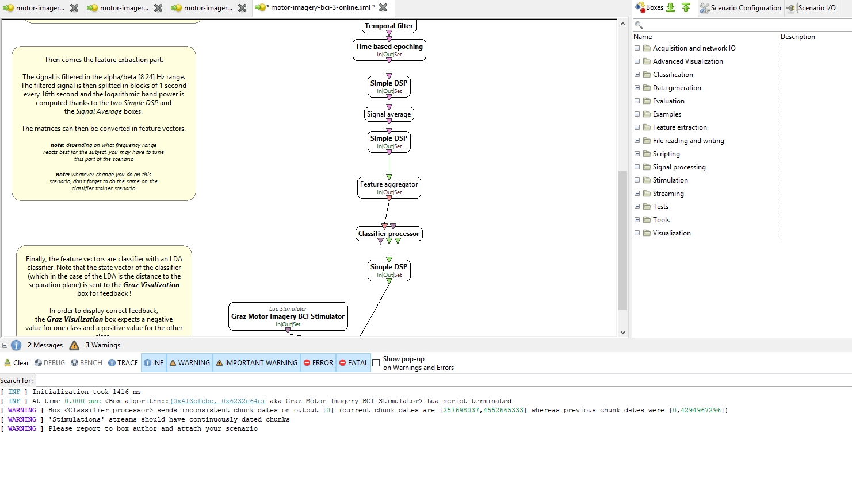
Task: Click the blue info Messages icon
Action: pyautogui.click(x=16, y=345)
